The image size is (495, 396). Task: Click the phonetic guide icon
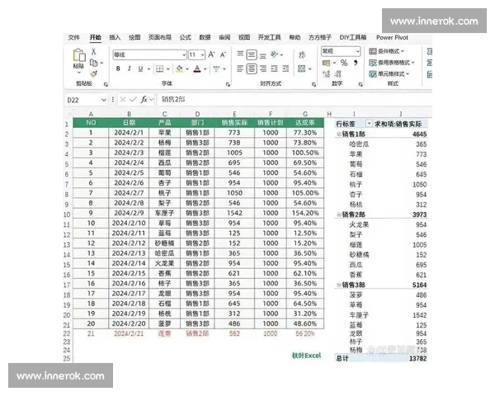click(216, 68)
